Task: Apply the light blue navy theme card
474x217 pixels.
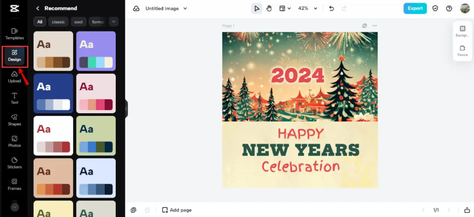Action: point(96,178)
